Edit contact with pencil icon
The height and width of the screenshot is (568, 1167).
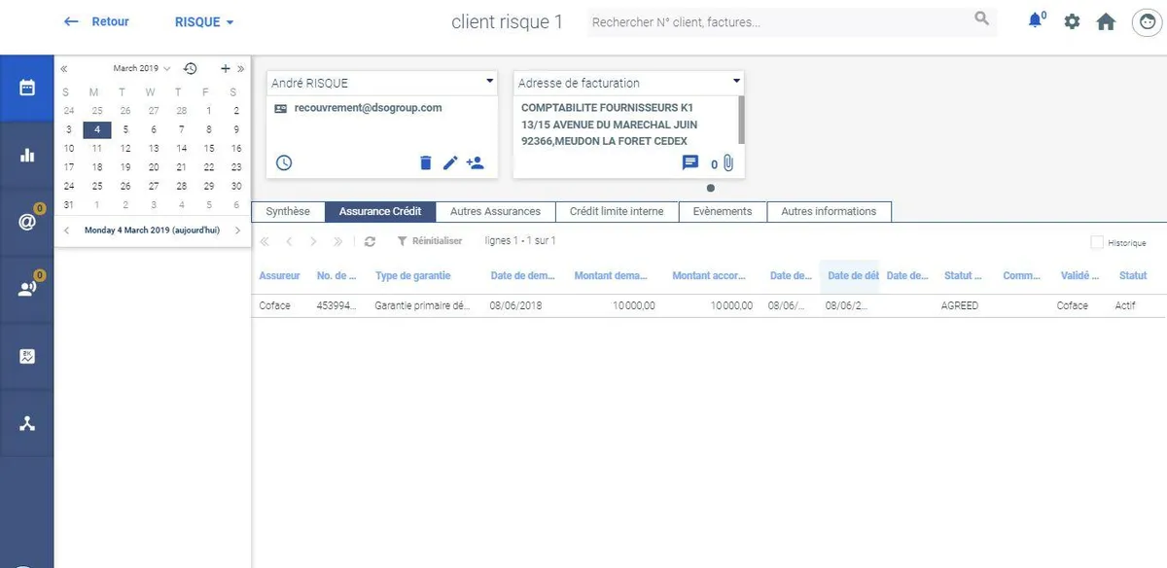point(449,162)
